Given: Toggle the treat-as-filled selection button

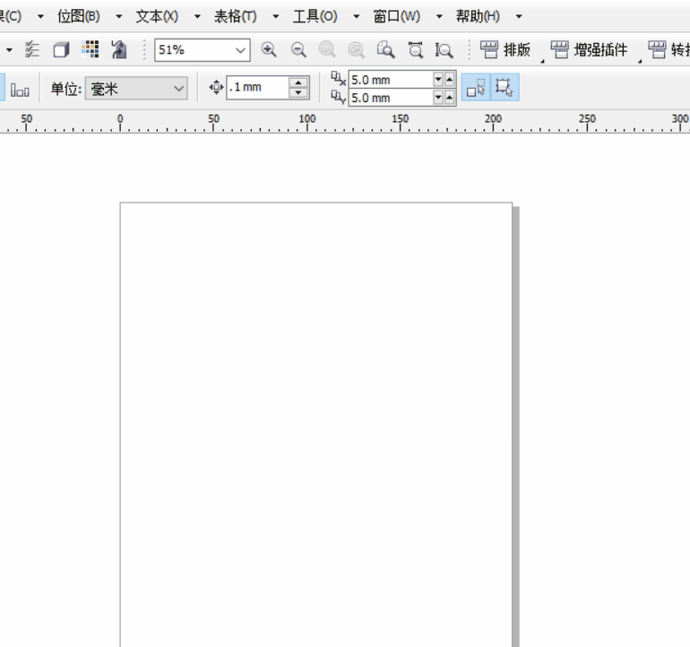Looking at the screenshot, I should pos(475,88).
